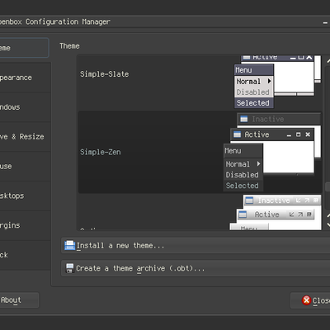Click the minimize mark in Simple-Zen Active preview
The height and width of the screenshot is (330, 330).
[x=289, y=135]
